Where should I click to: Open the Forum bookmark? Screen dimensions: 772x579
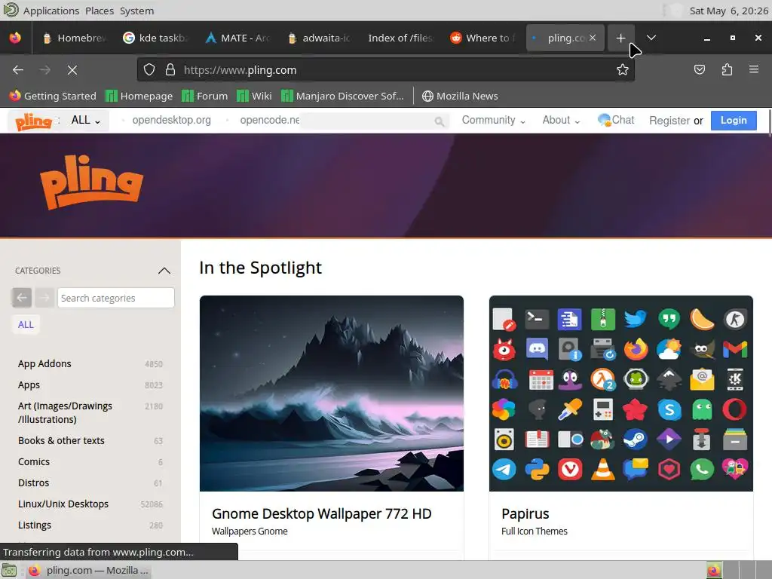click(205, 96)
